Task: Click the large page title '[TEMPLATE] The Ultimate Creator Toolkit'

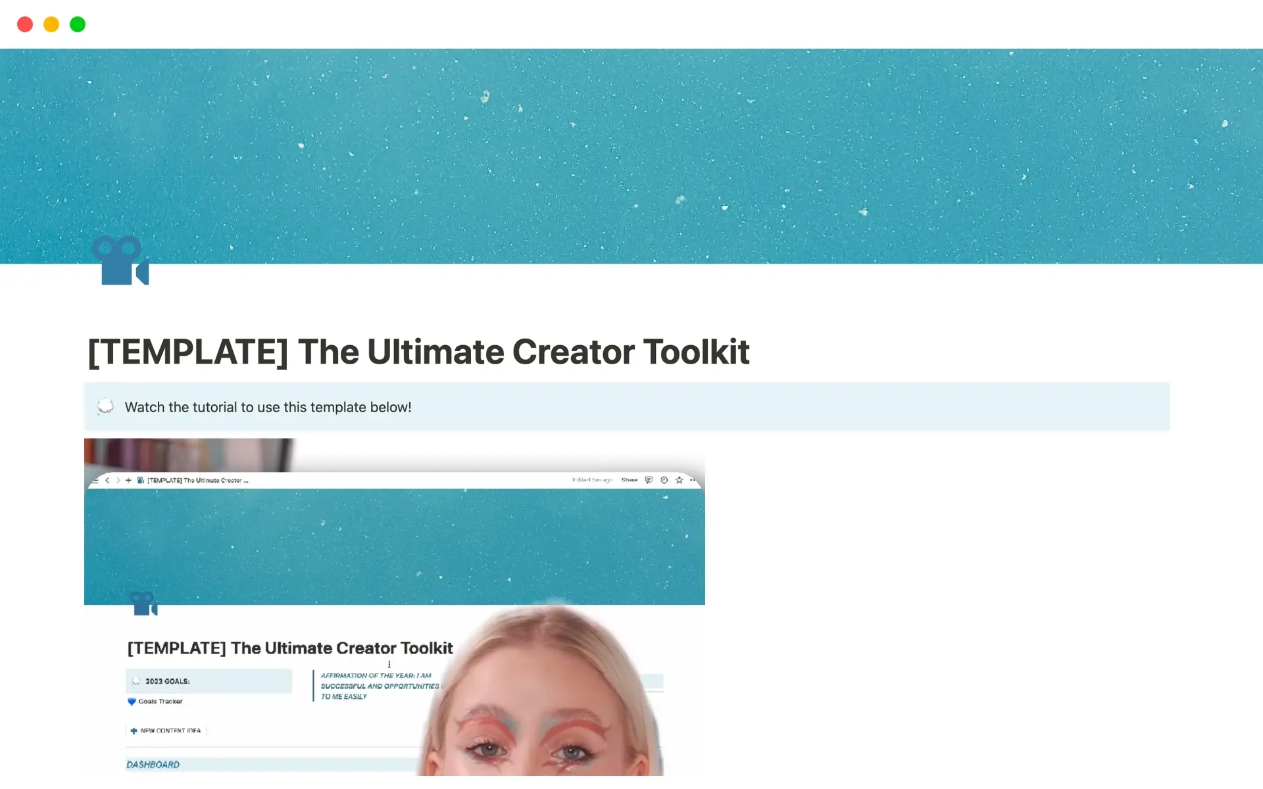Action: tap(418, 352)
